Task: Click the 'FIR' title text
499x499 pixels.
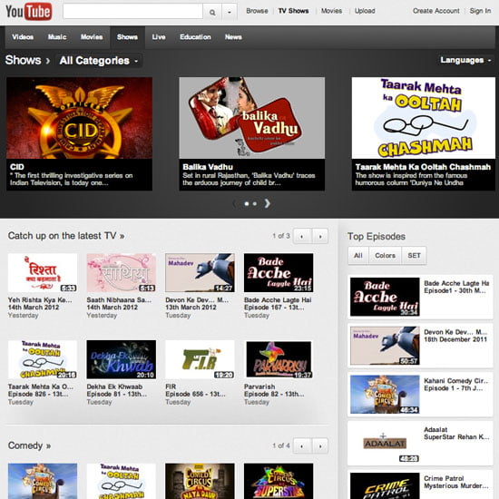Action: point(171,386)
